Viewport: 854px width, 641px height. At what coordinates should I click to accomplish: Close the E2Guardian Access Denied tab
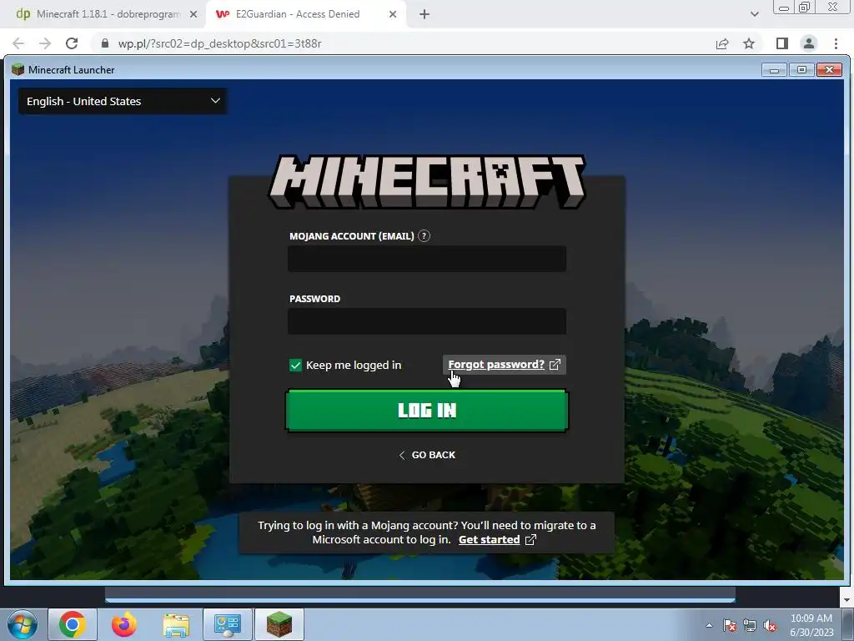pos(393,14)
